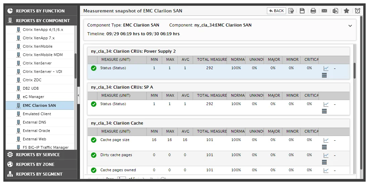This screenshot has height=185, width=369.
Task: Click the Cache pages owned measure name
Action: (x=118, y=170)
